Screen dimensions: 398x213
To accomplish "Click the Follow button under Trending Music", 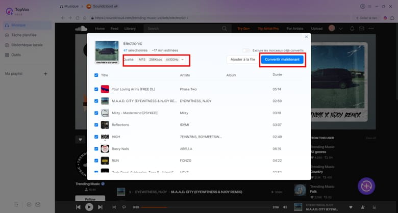I will [x=90, y=199].
